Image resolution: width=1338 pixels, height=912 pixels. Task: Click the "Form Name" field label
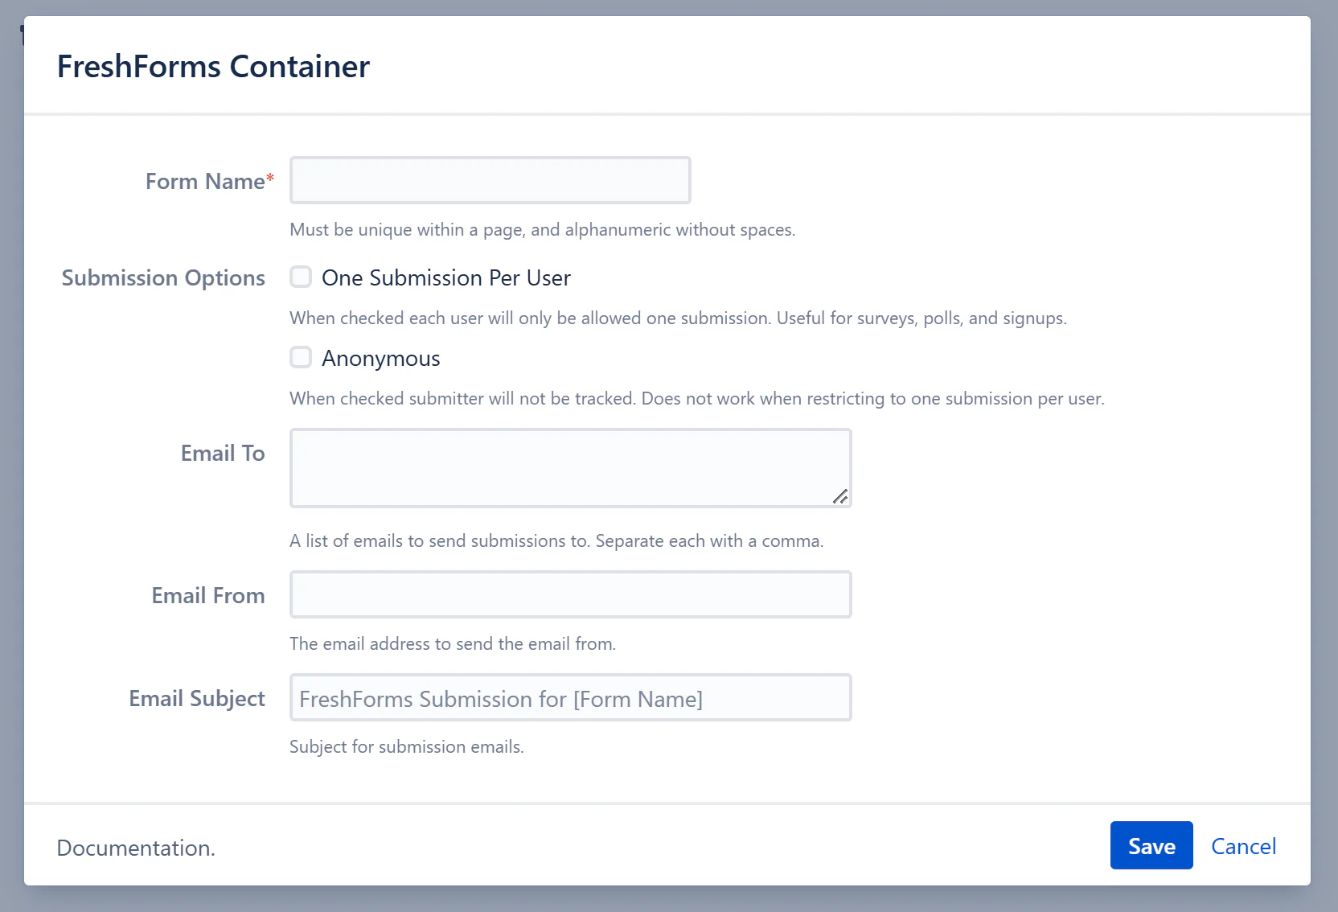tap(205, 181)
